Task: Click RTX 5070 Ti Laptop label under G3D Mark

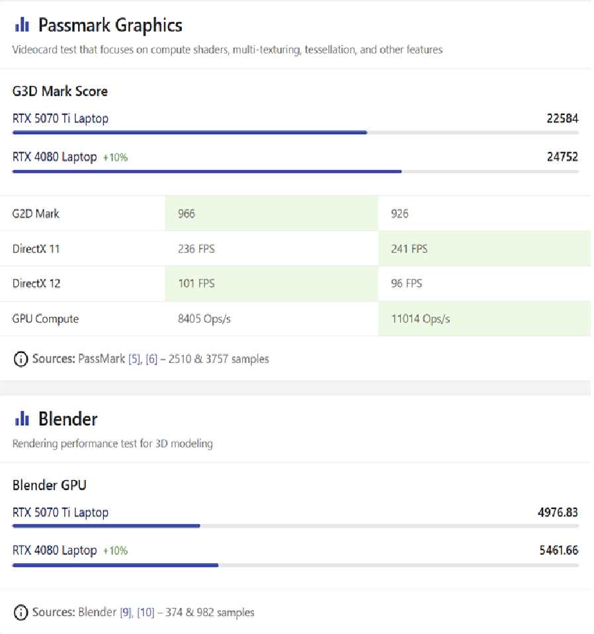Action: [60, 119]
